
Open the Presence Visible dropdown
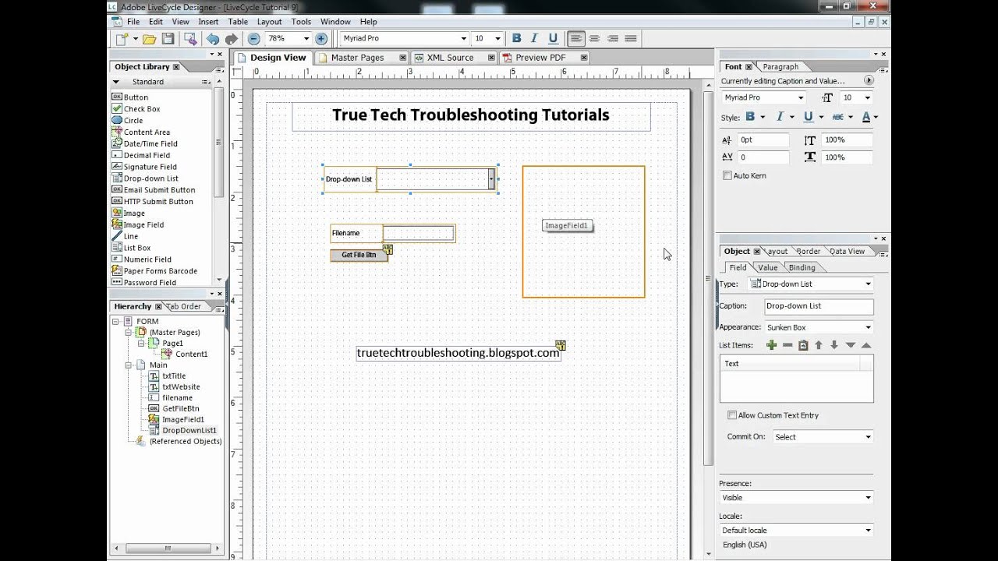[868, 497]
